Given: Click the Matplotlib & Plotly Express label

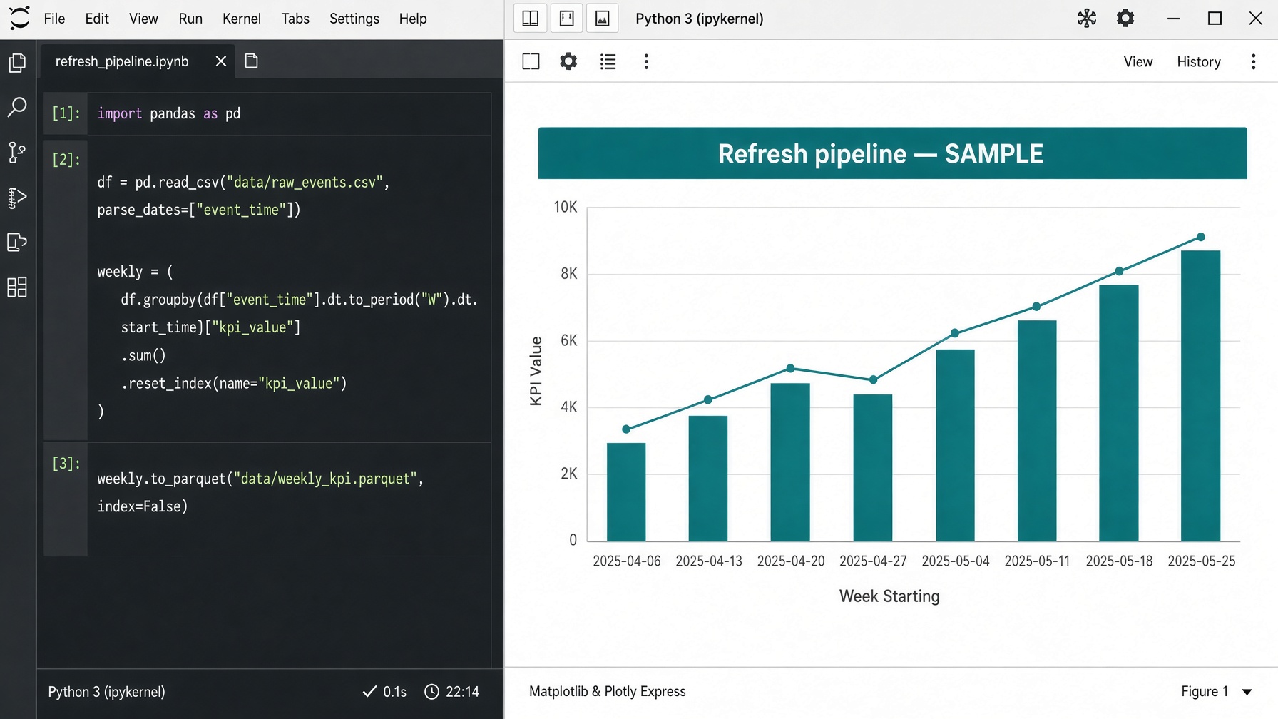Looking at the screenshot, I should coord(608,691).
